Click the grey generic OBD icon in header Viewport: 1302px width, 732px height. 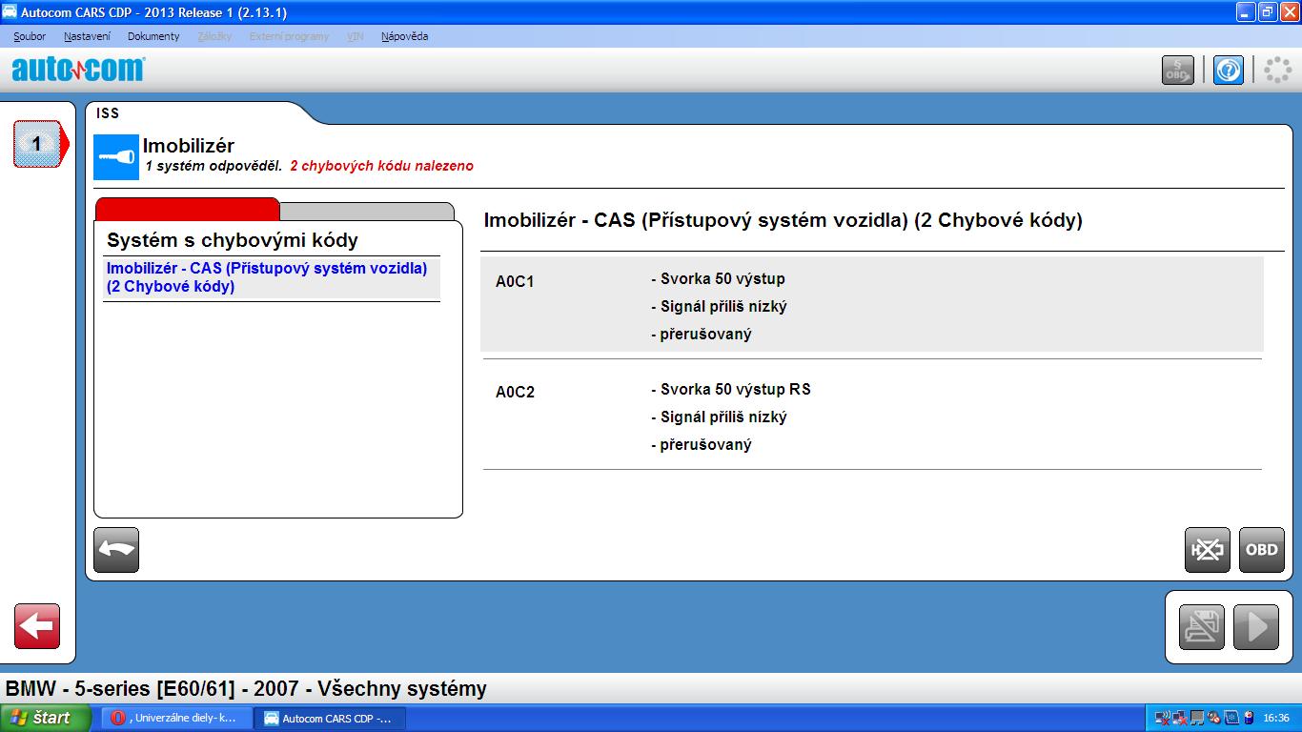pyautogui.click(x=1177, y=71)
